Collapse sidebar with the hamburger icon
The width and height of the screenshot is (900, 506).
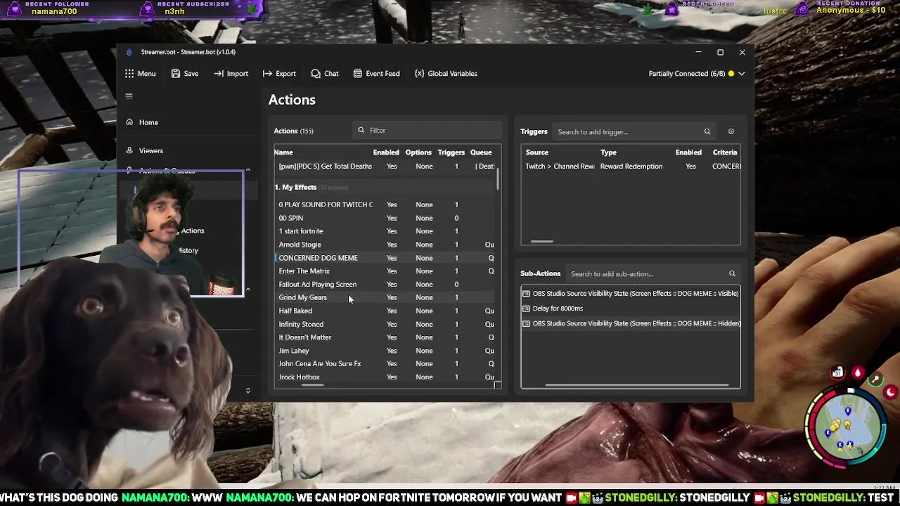click(x=129, y=96)
